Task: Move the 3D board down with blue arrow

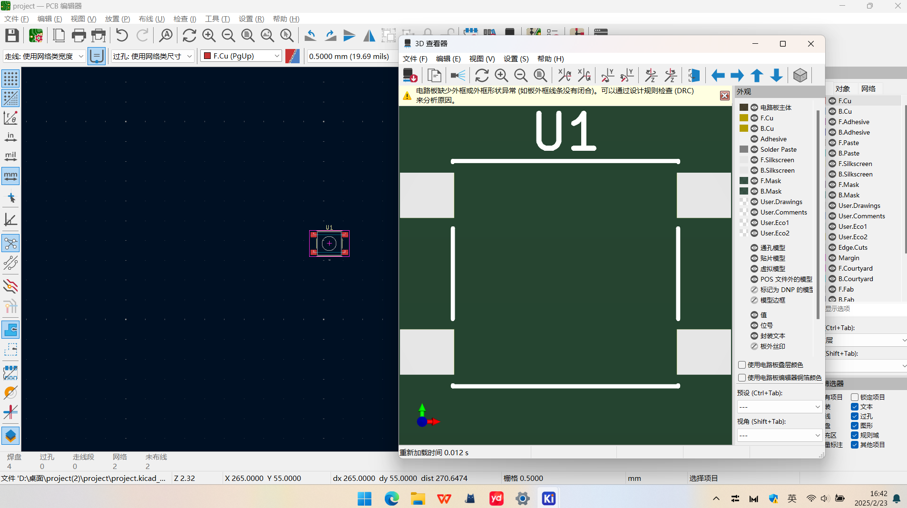Action: pos(776,76)
